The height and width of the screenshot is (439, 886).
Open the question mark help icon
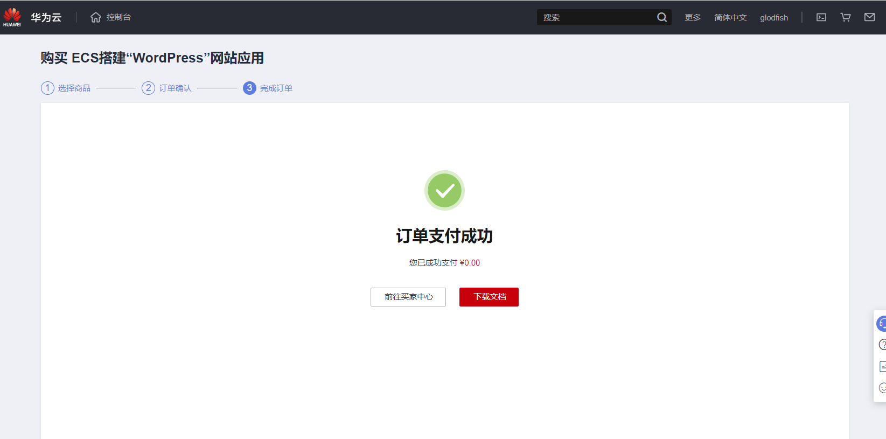point(882,345)
